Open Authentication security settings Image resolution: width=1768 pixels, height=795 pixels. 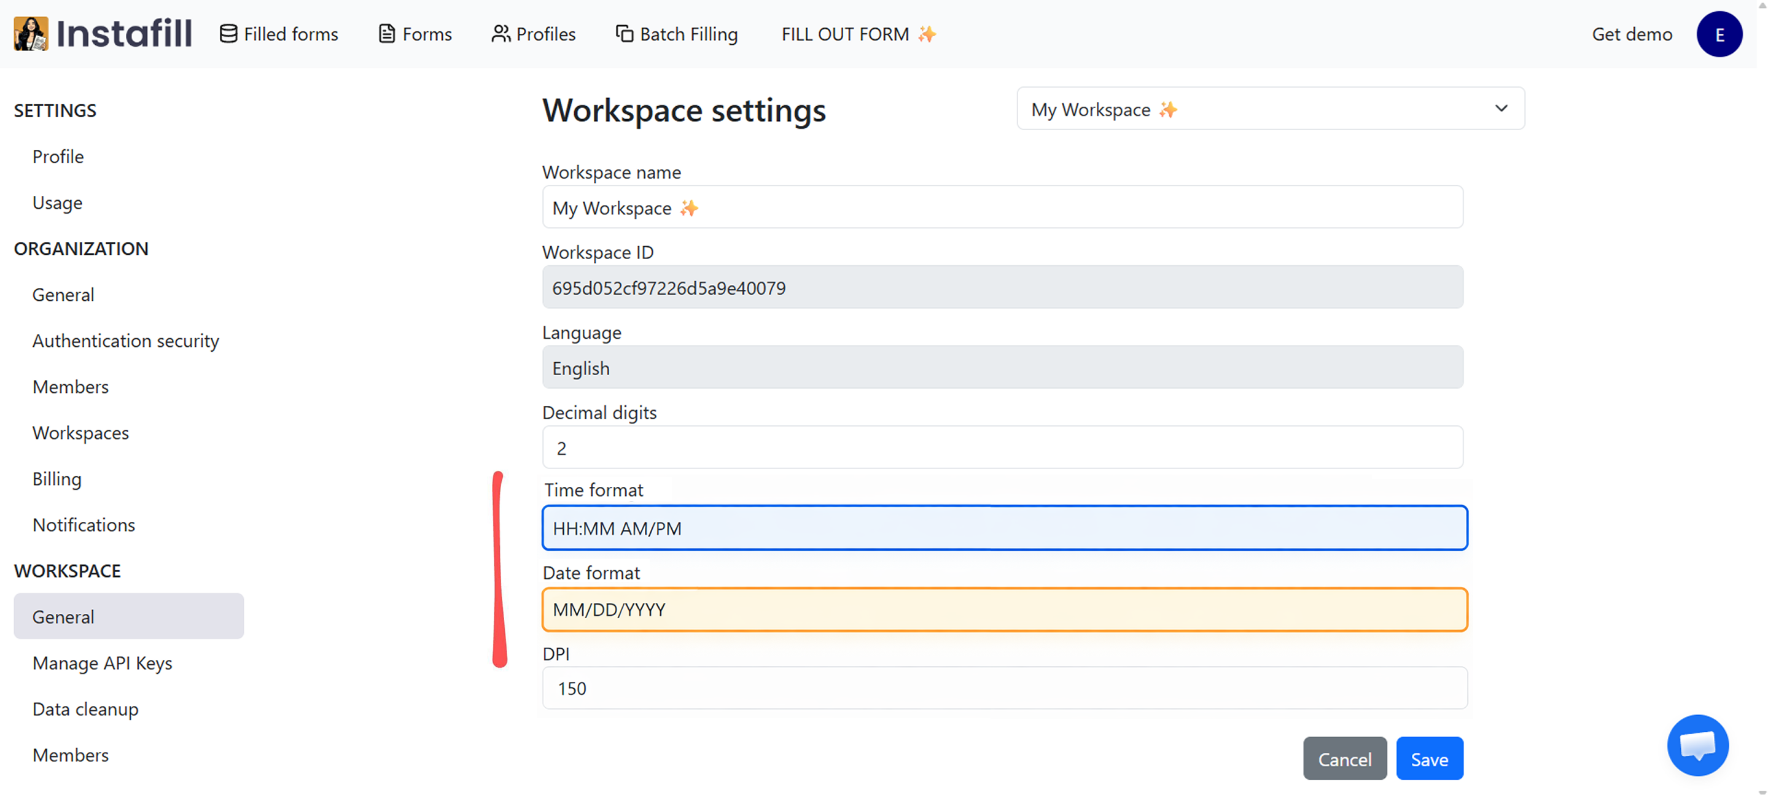tap(126, 340)
